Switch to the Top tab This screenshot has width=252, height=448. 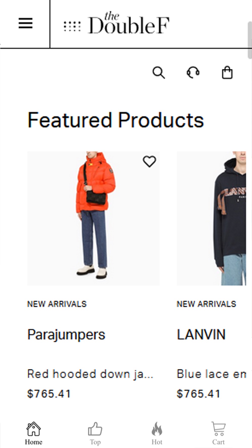pos(95,434)
